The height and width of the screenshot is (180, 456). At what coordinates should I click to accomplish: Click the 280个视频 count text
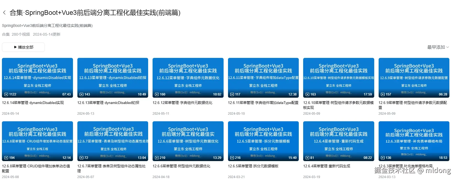(x=21, y=34)
